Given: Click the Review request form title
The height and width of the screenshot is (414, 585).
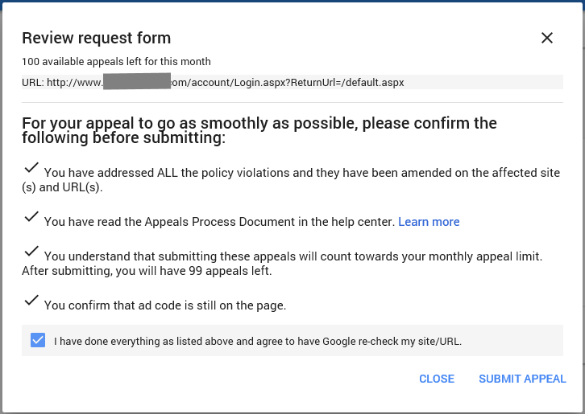Looking at the screenshot, I should click(96, 38).
